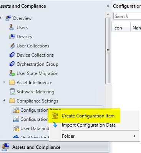
Task: Click the Configuration Items tree icon
Action: 16,110
